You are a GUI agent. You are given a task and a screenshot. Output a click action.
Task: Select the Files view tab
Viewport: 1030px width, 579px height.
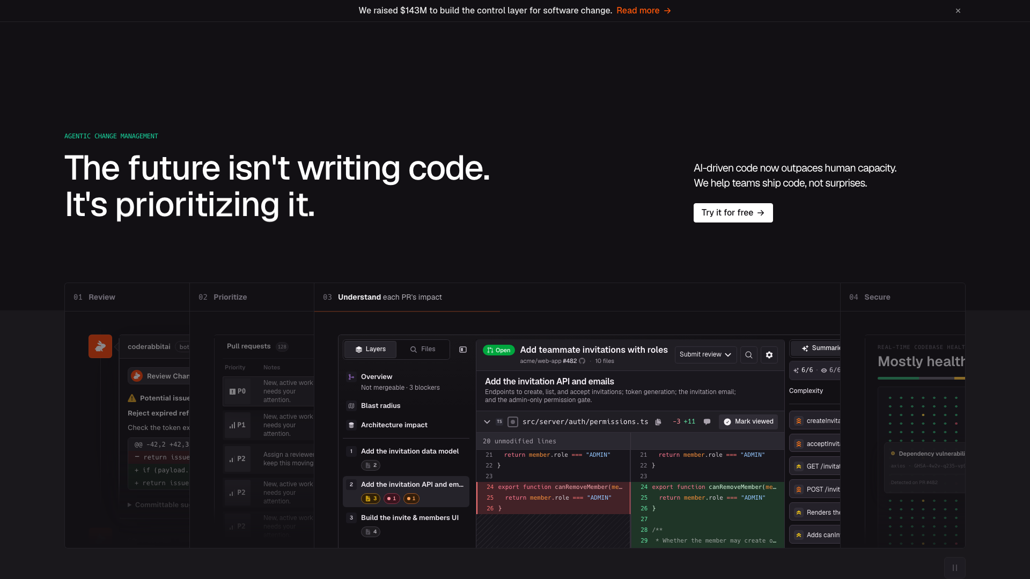[x=422, y=349]
